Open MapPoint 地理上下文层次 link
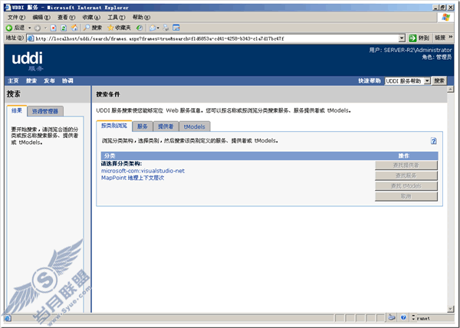The width and height of the screenshot is (460, 328). 133,178
